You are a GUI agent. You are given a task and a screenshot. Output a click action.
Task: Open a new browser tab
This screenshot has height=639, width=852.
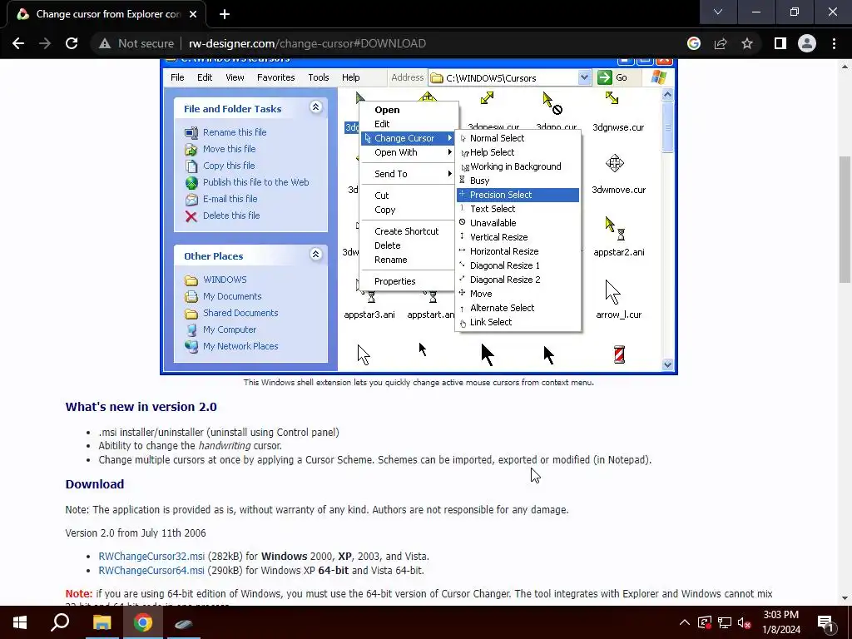point(225,14)
